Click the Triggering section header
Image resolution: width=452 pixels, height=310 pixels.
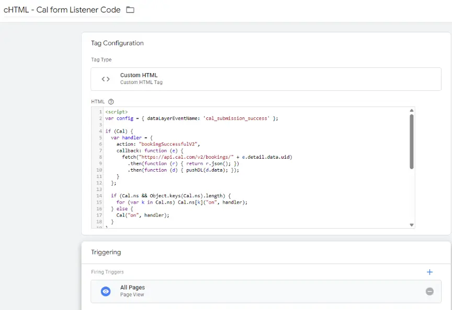(106, 252)
